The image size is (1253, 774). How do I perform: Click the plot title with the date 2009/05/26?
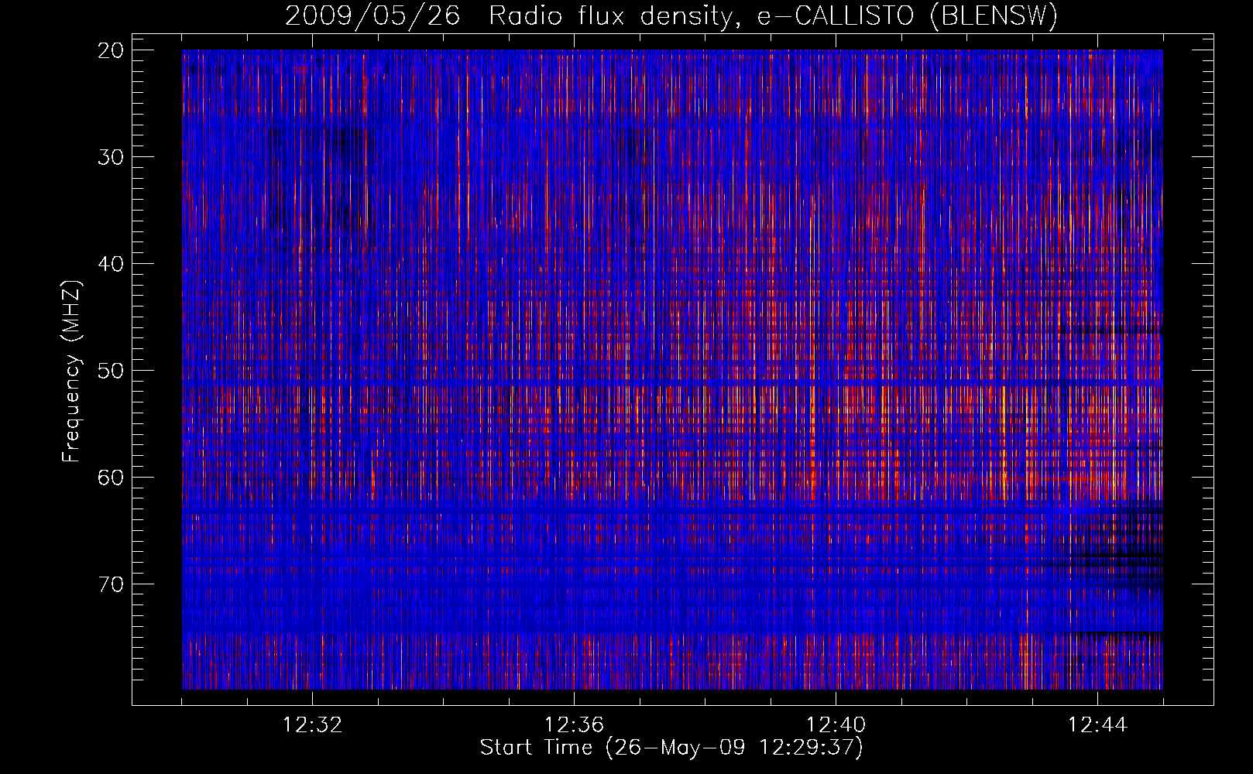[671, 15]
